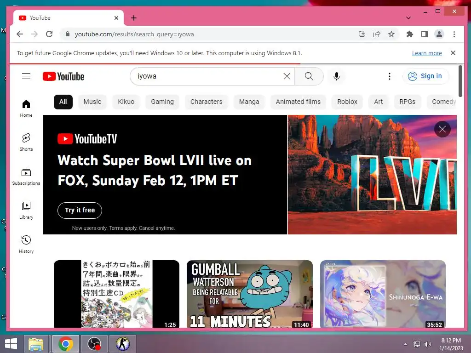Open History in sidebar

tap(26, 245)
